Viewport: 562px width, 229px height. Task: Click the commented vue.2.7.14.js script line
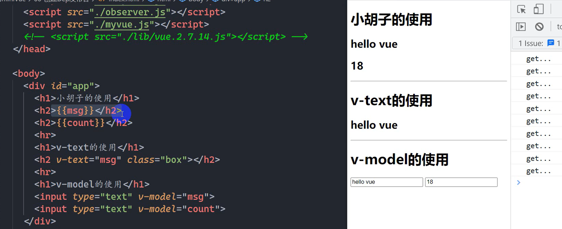tap(166, 37)
